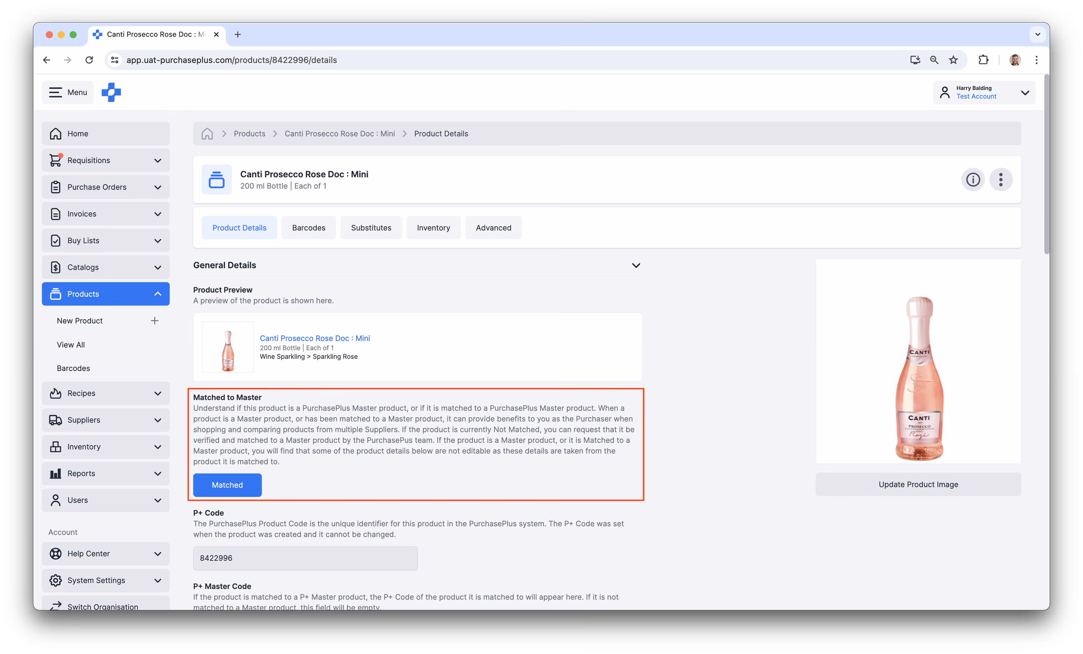Viewport: 1083px width, 654px height.
Task: Click Products breadcrumb link
Action: tap(249, 134)
